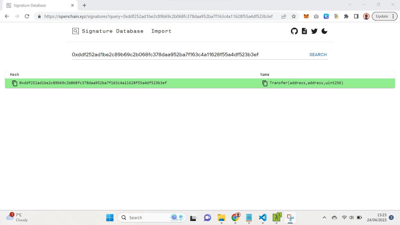Select the Signature Database browser tab
This screenshot has width=400, height=225.
(40, 5)
